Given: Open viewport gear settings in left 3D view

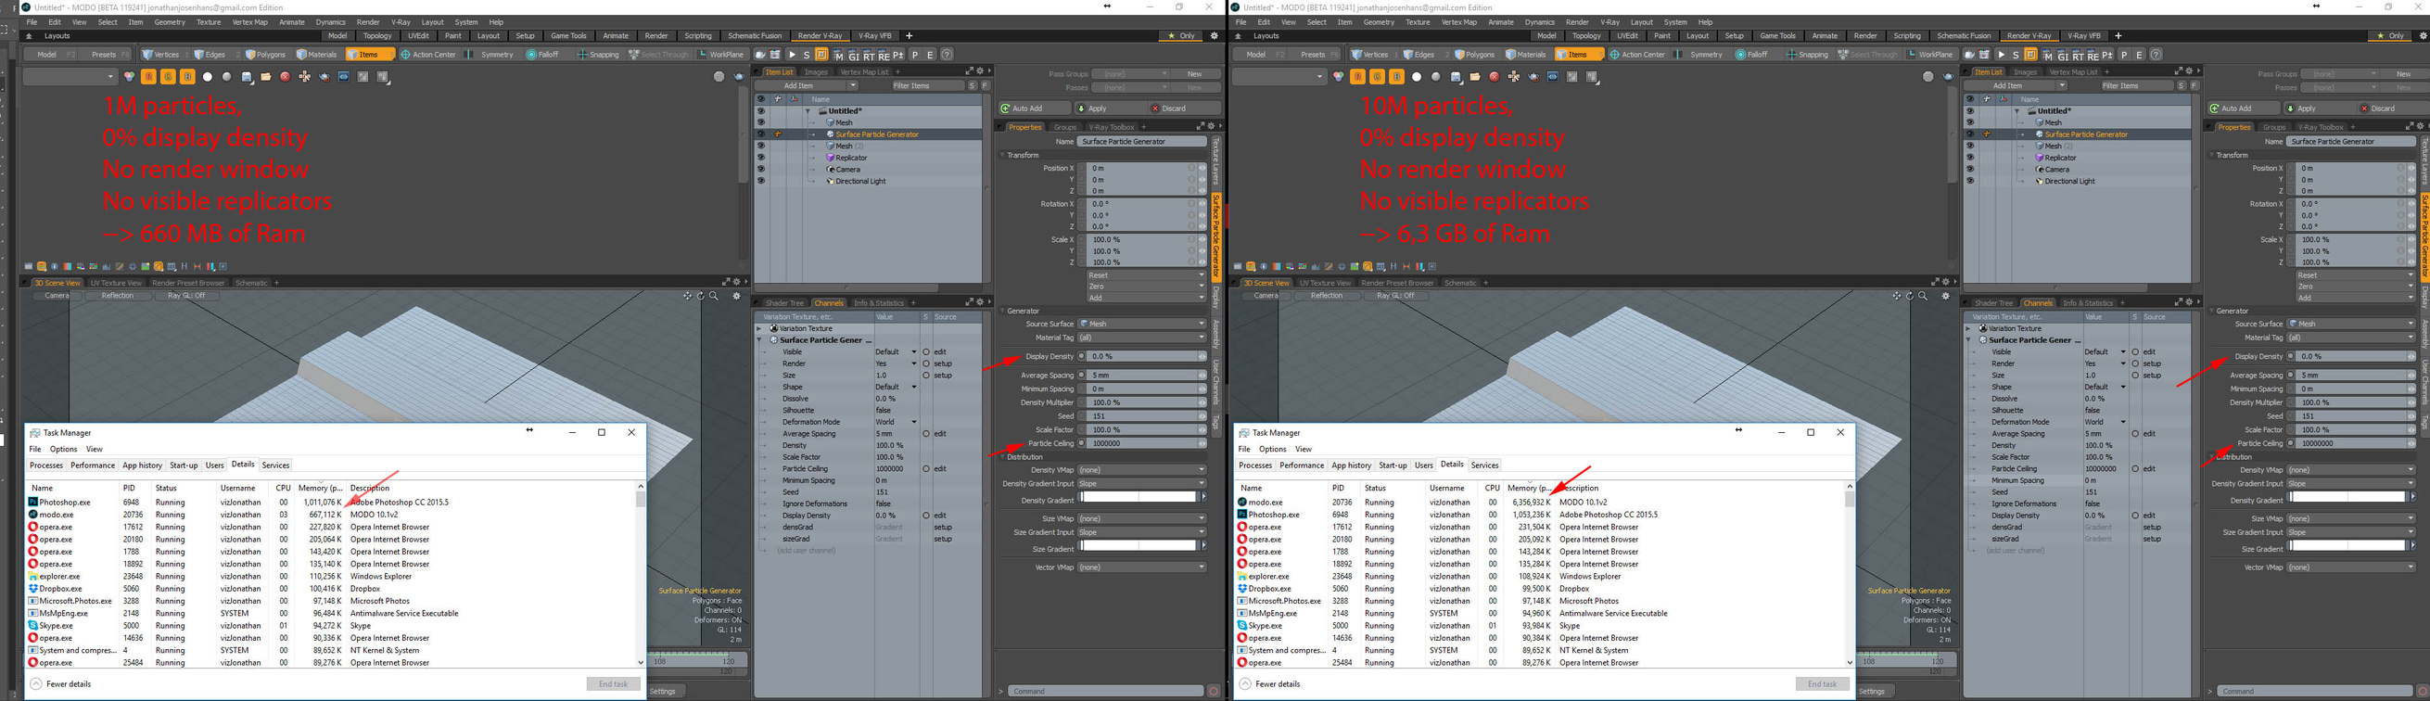Looking at the screenshot, I should [738, 296].
